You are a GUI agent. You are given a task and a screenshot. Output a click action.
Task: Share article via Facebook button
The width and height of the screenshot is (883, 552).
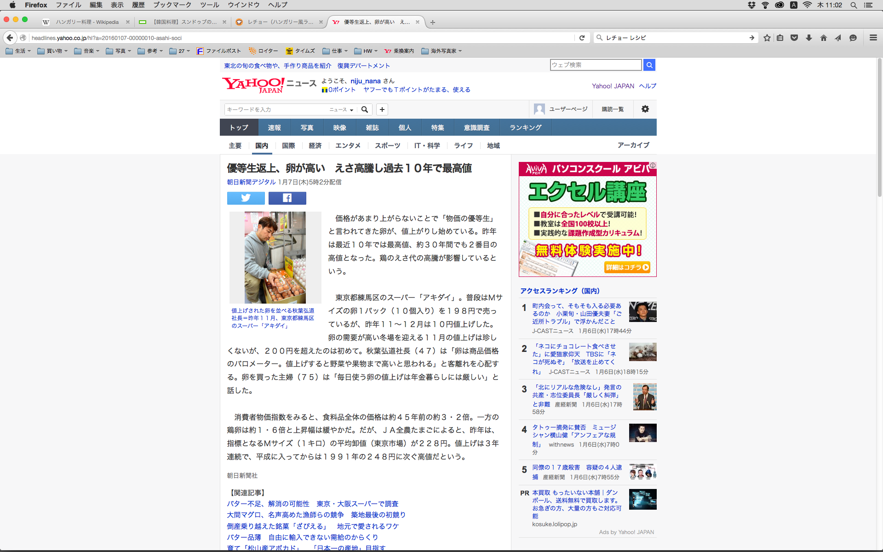click(x=287, y=198)
